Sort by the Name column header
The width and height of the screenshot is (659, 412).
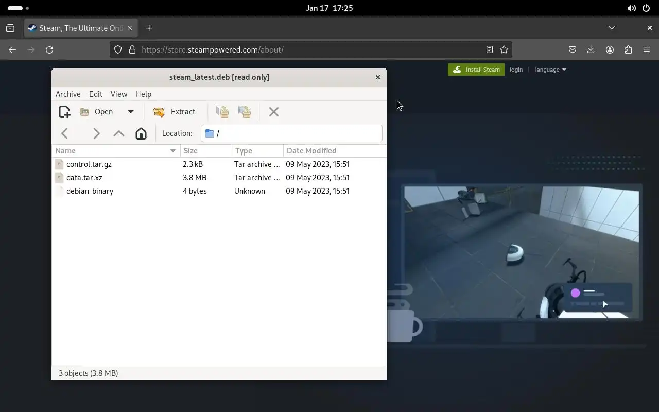tap(116, 151)
